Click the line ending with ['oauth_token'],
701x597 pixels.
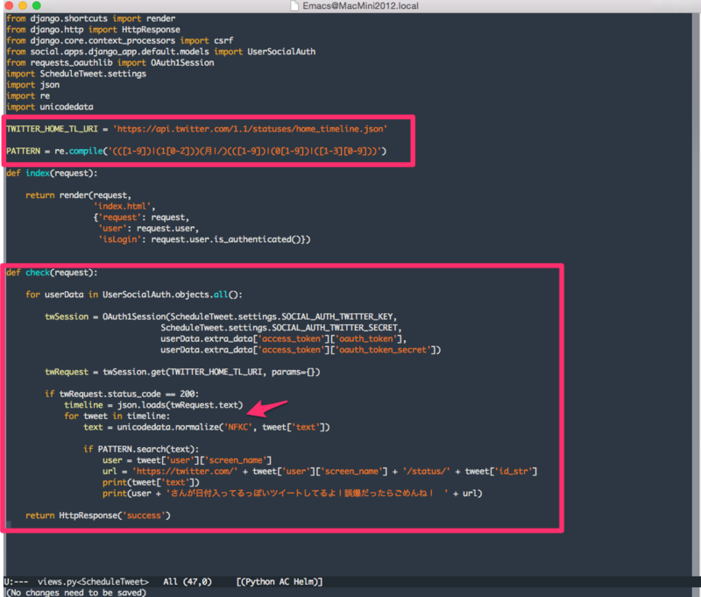[283, 338]
